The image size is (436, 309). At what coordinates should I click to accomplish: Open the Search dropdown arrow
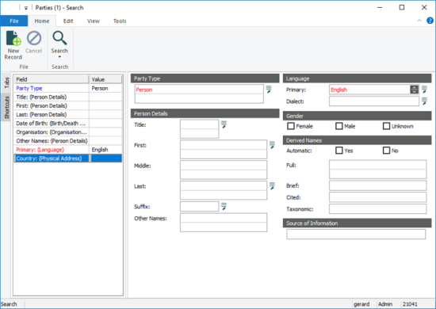tap(59, 57)
